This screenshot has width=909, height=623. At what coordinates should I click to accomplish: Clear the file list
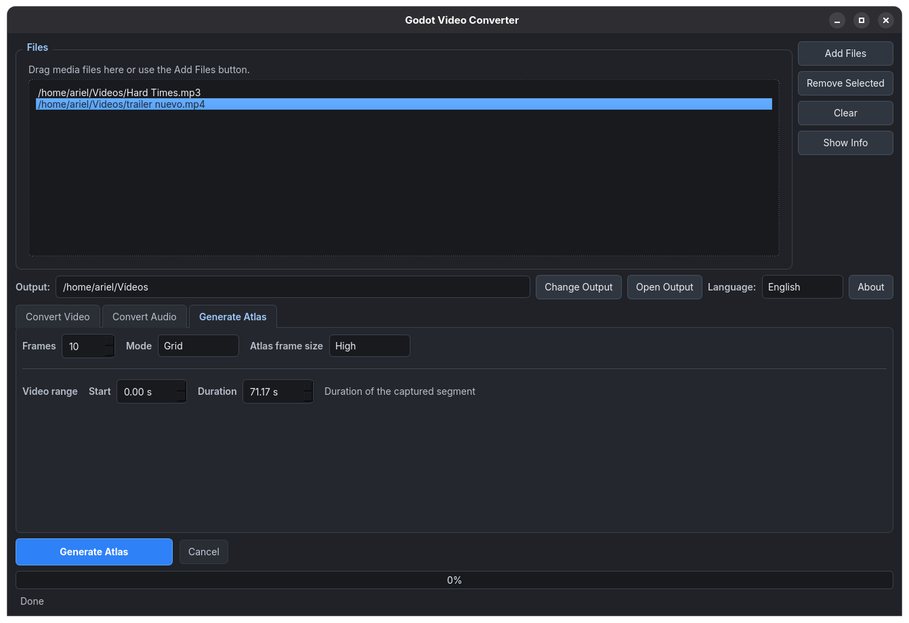coord(845,113)
